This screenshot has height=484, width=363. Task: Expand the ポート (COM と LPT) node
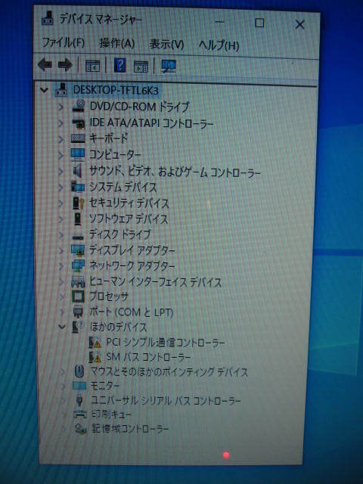[x=62, y=312]
